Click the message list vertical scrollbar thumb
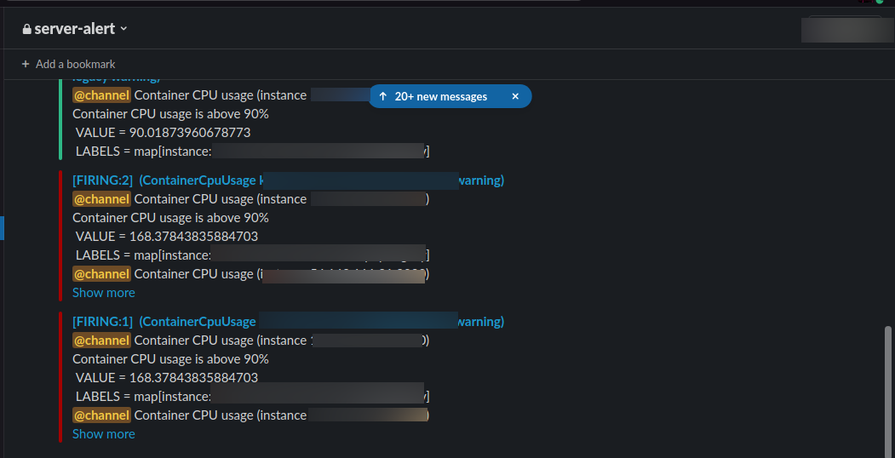The width and height of the screenshot is (895, 458). pos(889,383)
